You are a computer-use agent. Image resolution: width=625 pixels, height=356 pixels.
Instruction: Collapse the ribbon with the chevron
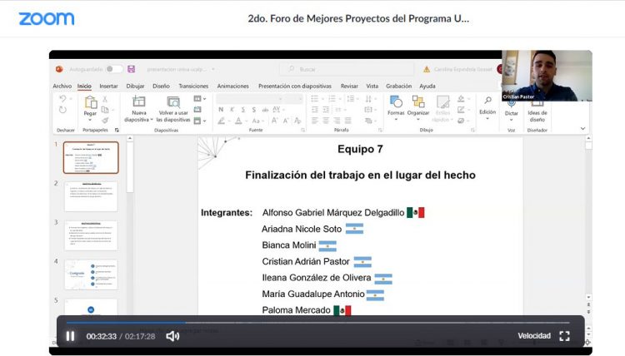[x=582, y=129]
